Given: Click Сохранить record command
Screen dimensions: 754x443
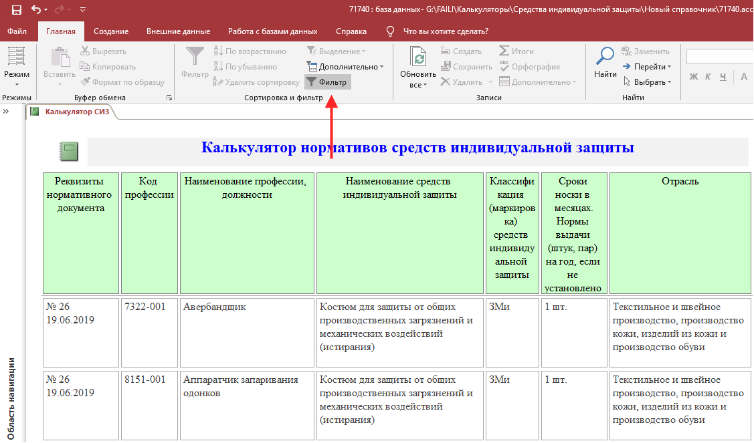Looking at the screenshot, I should [466, 66].
